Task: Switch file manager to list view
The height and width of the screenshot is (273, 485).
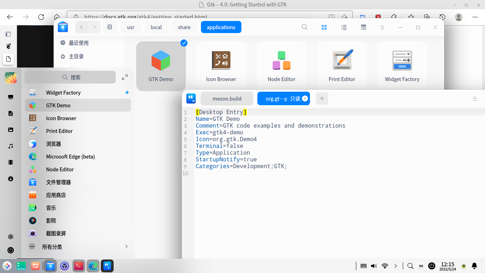Action: point(344,27)
